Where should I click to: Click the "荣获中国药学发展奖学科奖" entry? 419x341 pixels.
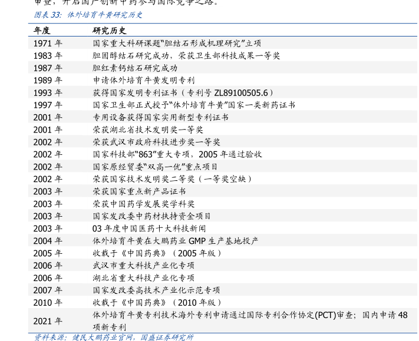pyautogui.click(x=144, y=204)
